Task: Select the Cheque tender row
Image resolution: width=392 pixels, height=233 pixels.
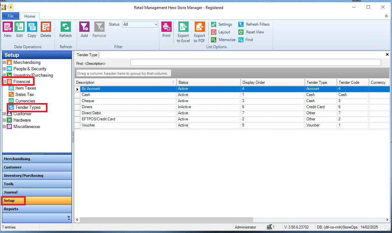Action: pyautogui.click(x=232, y=101)
